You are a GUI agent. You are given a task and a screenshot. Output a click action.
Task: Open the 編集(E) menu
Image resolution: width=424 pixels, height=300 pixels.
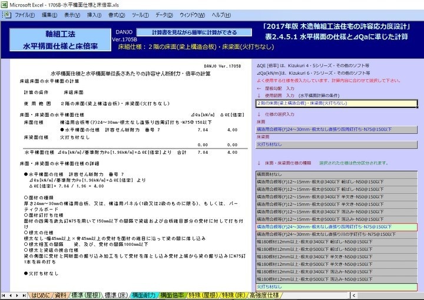pyautogui.click(x=49, y=15)
